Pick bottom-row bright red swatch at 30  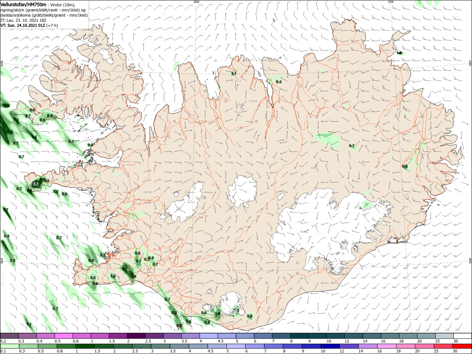coord(462,346)
